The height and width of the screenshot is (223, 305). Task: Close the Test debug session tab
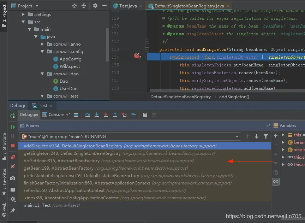51,106
